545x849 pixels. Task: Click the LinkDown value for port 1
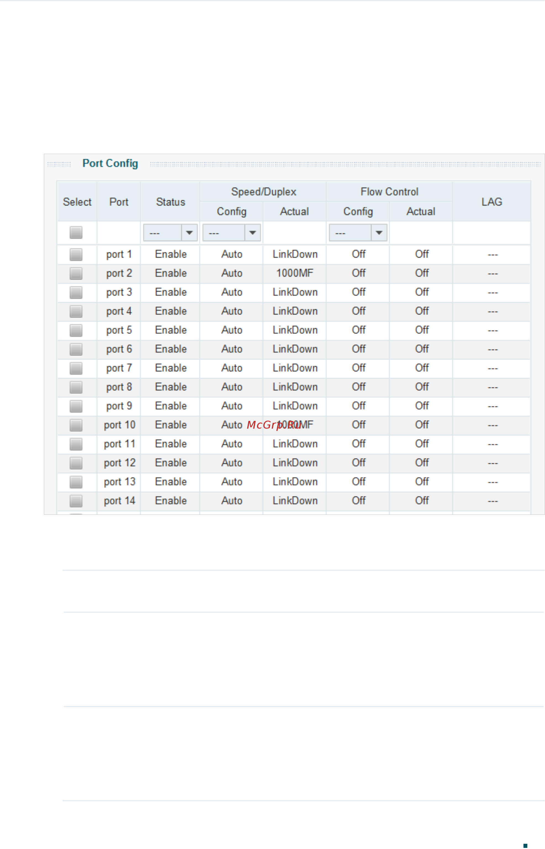295,254
